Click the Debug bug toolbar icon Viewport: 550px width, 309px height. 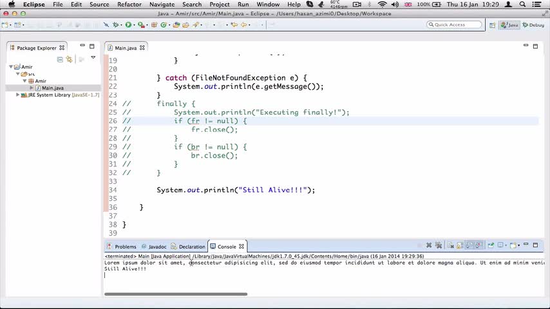tap(115, 25)
